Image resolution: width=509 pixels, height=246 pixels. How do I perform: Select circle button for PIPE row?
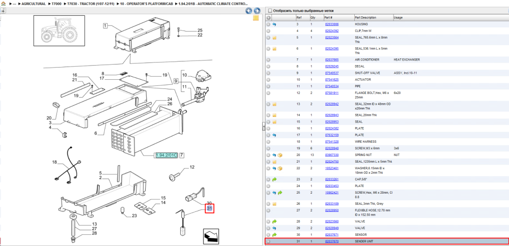[268, 86]
